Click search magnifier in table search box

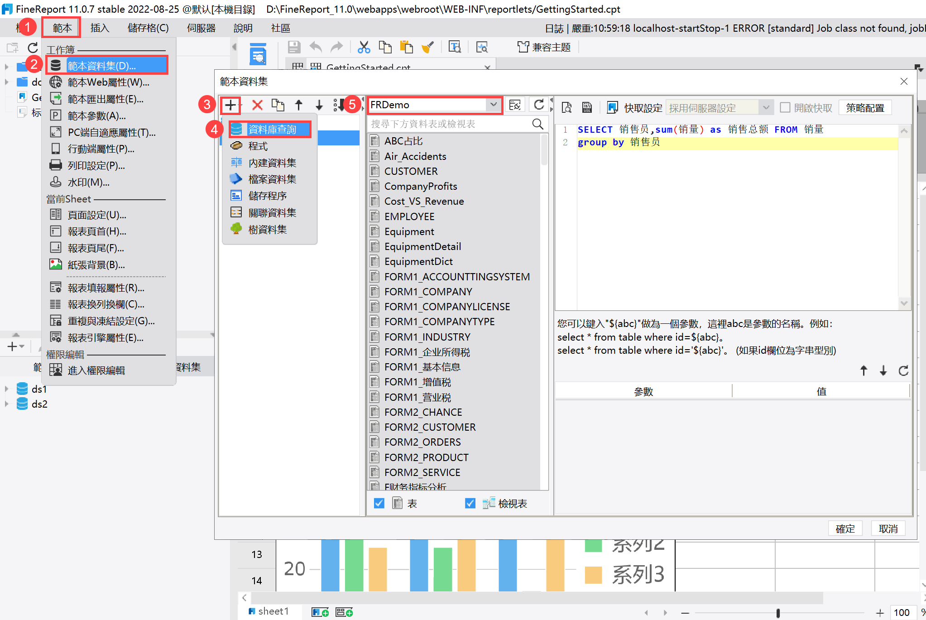[537, 124]
